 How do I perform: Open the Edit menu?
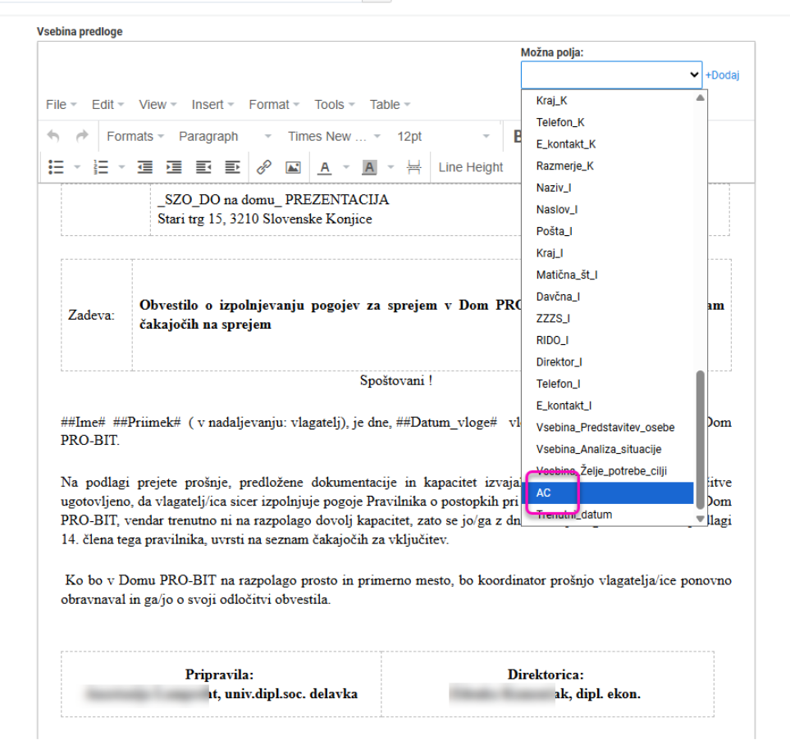coord(107,105)
